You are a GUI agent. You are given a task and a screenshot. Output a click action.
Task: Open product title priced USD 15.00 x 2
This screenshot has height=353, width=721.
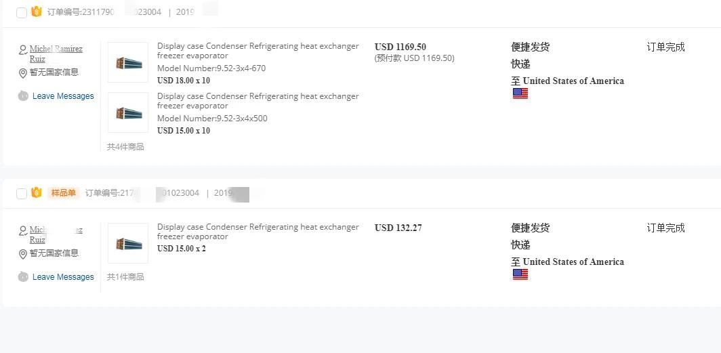click(257, 232)
